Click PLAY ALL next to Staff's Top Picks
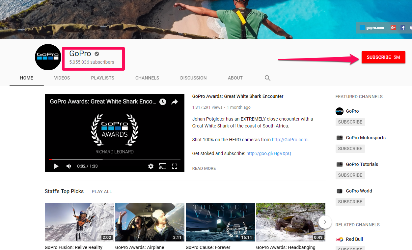The height and width of the screenshot is (250, 412). click(x=102, y=192)
